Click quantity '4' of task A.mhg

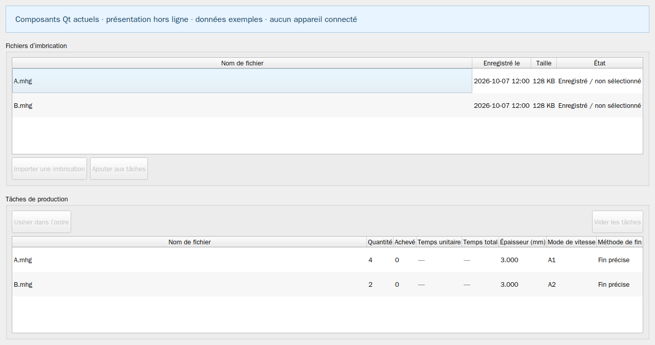380,260
